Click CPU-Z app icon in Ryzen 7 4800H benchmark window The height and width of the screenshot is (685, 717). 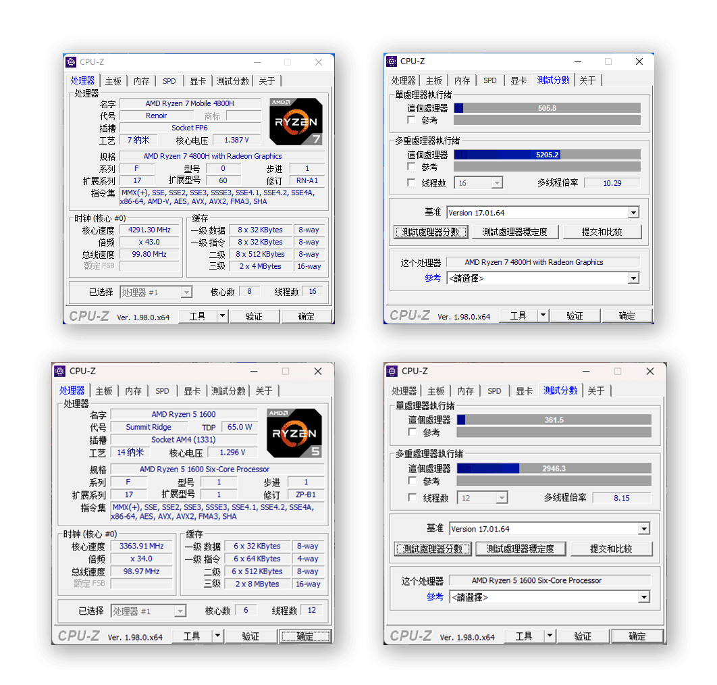point(392,61)
